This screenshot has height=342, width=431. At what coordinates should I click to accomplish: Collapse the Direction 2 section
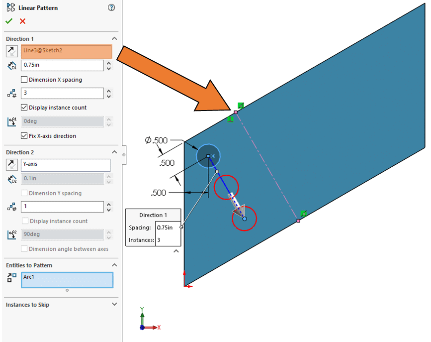click(x=114, y=152)
